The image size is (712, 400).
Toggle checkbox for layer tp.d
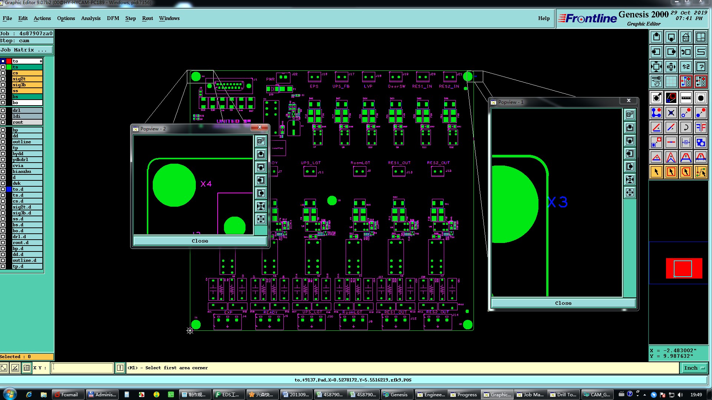[3, 266]
